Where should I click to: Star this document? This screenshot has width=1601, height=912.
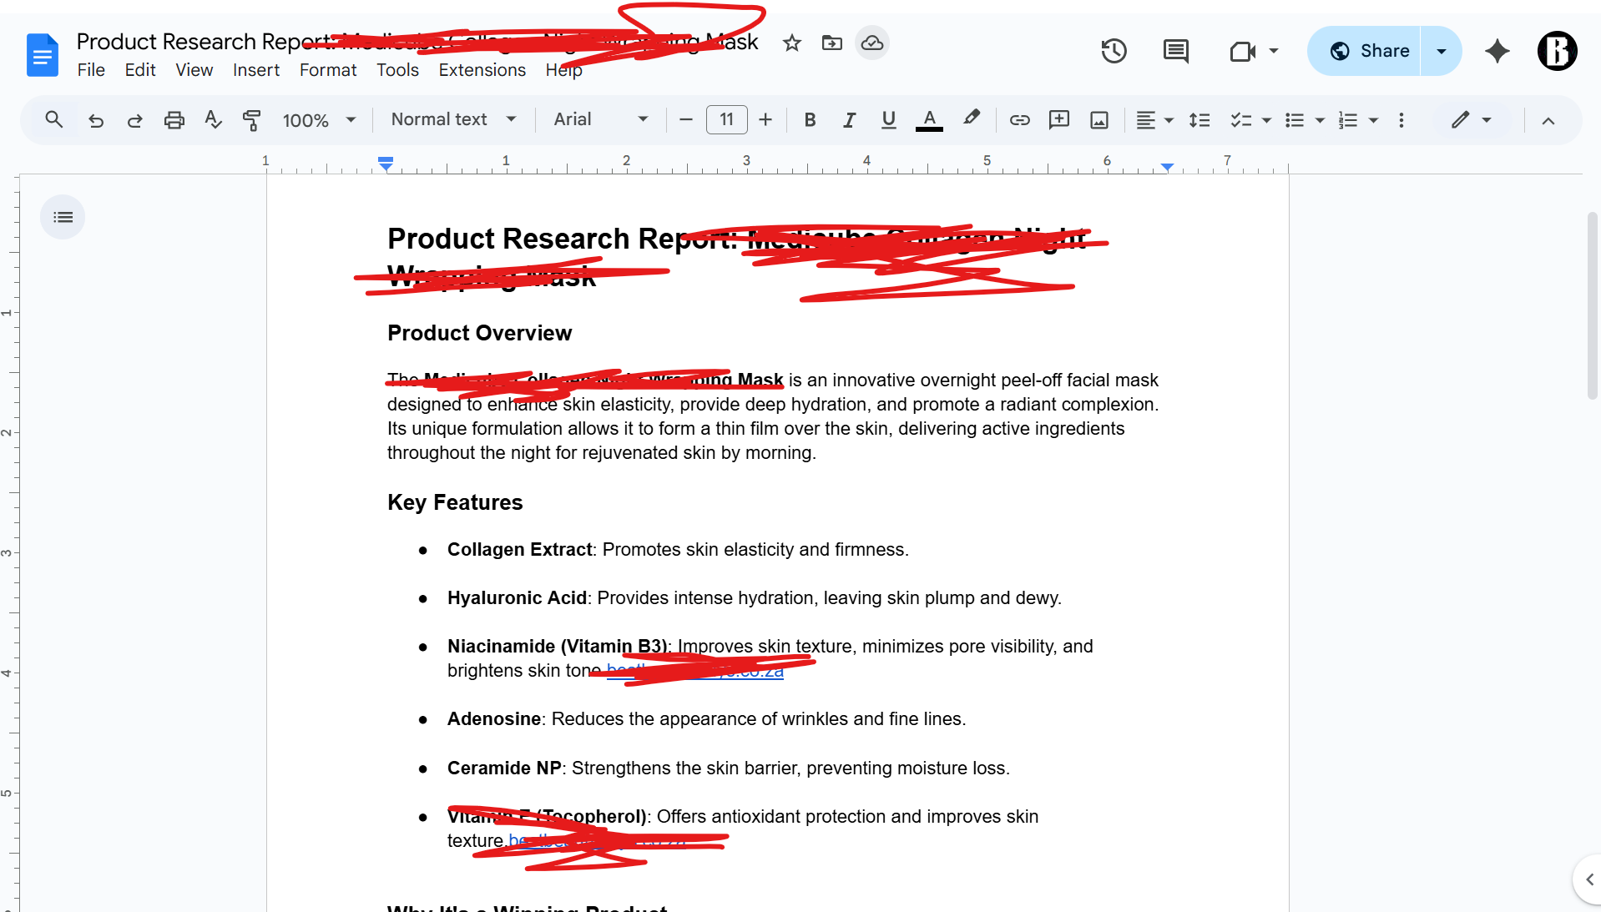[x=791, y=43]
